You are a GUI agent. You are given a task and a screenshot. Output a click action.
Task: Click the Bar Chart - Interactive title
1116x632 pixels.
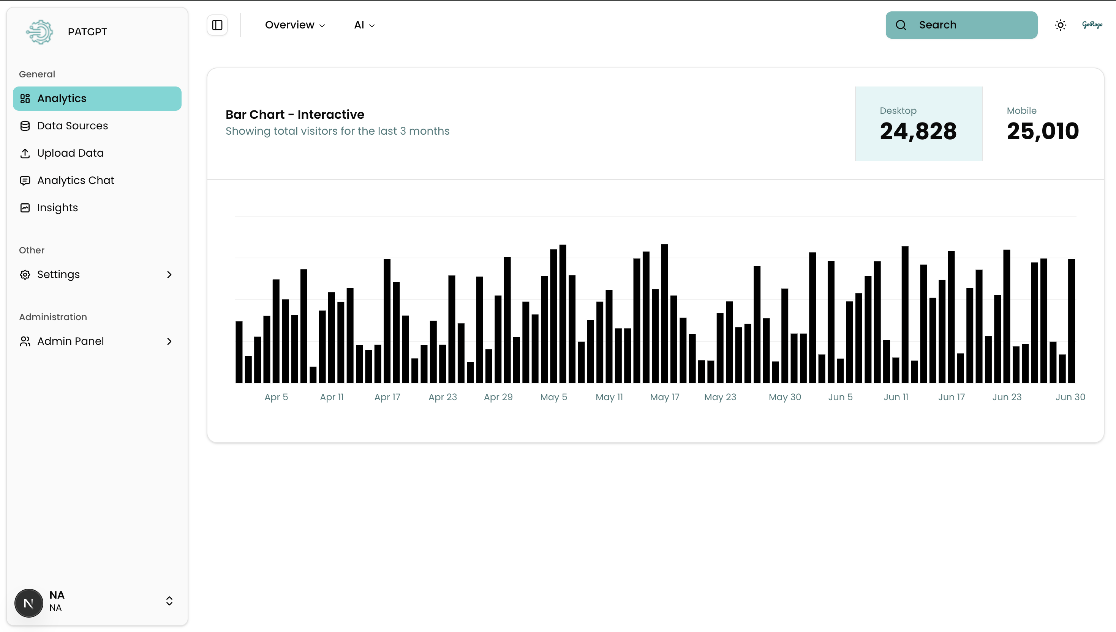[x=295, y=115]
